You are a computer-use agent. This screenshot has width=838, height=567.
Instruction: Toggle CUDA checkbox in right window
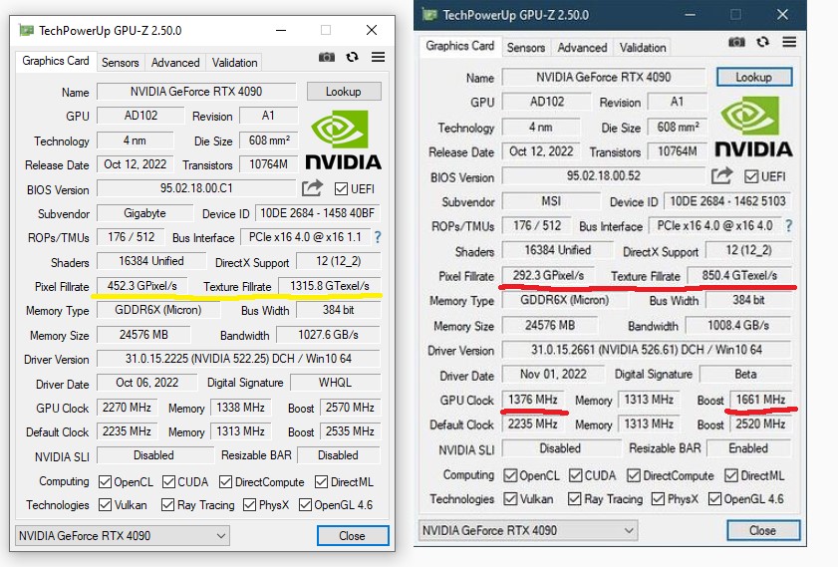pos(576,475)
